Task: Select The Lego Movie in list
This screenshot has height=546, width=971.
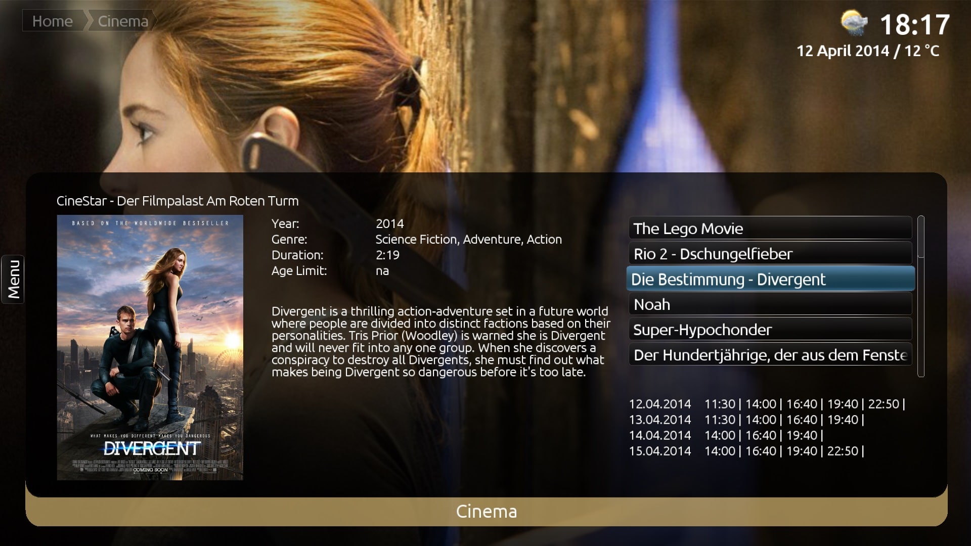Action: [x=770, y=229]
